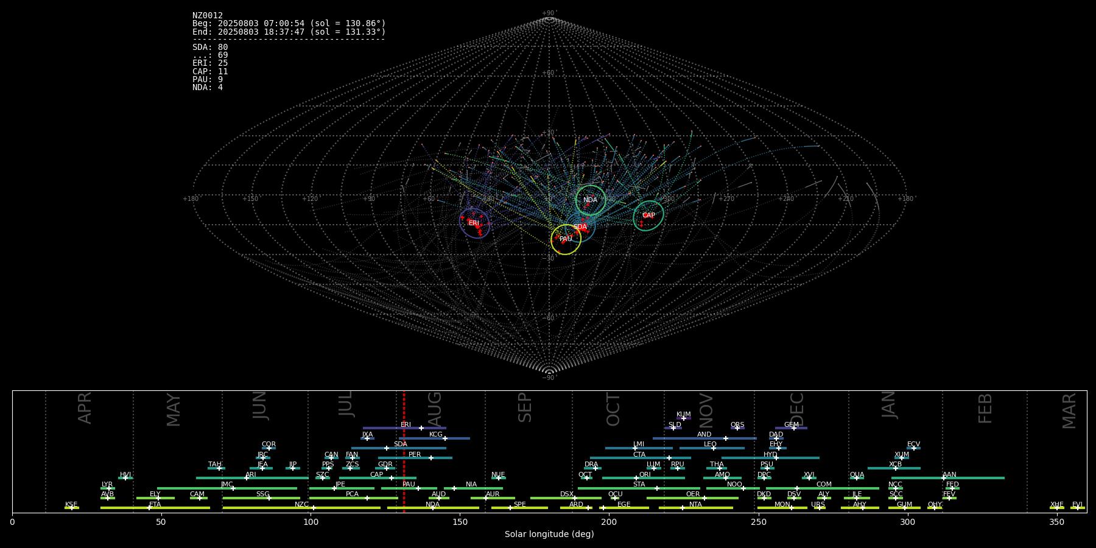Click the CAP radiant circle on sky map

648,216
